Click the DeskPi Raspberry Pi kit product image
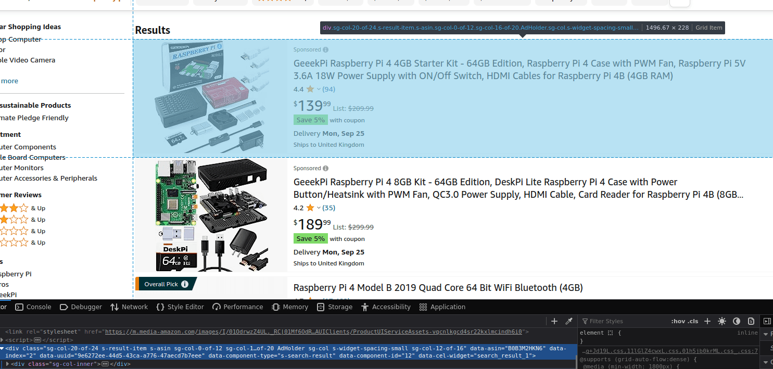The image size is (773, 369). (211, 215)
